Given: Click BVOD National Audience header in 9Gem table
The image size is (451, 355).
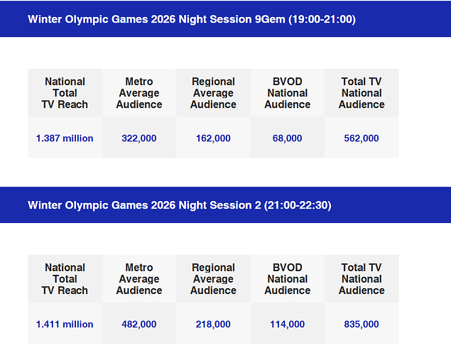Looking at the screenshot, I should [x=287, y=93].
